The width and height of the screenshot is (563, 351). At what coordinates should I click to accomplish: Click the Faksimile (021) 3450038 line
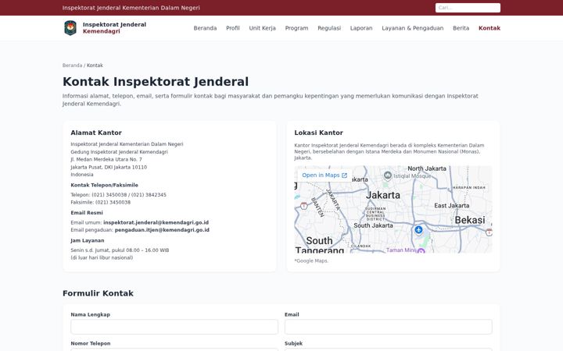tap(101, 202)
